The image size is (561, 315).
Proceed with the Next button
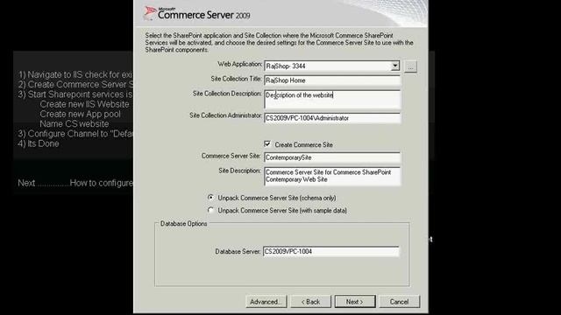tap(355, 302)
